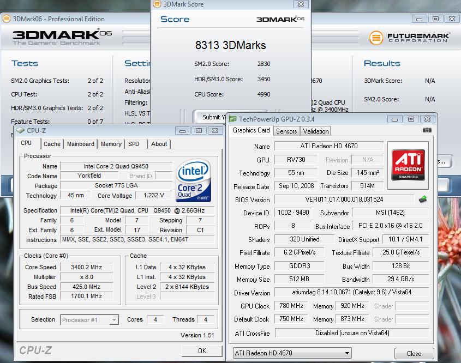Click the Bus Interface PCI-E 2.0 x16 field
The width and height of the screenshot is (461, 363).
390,226
